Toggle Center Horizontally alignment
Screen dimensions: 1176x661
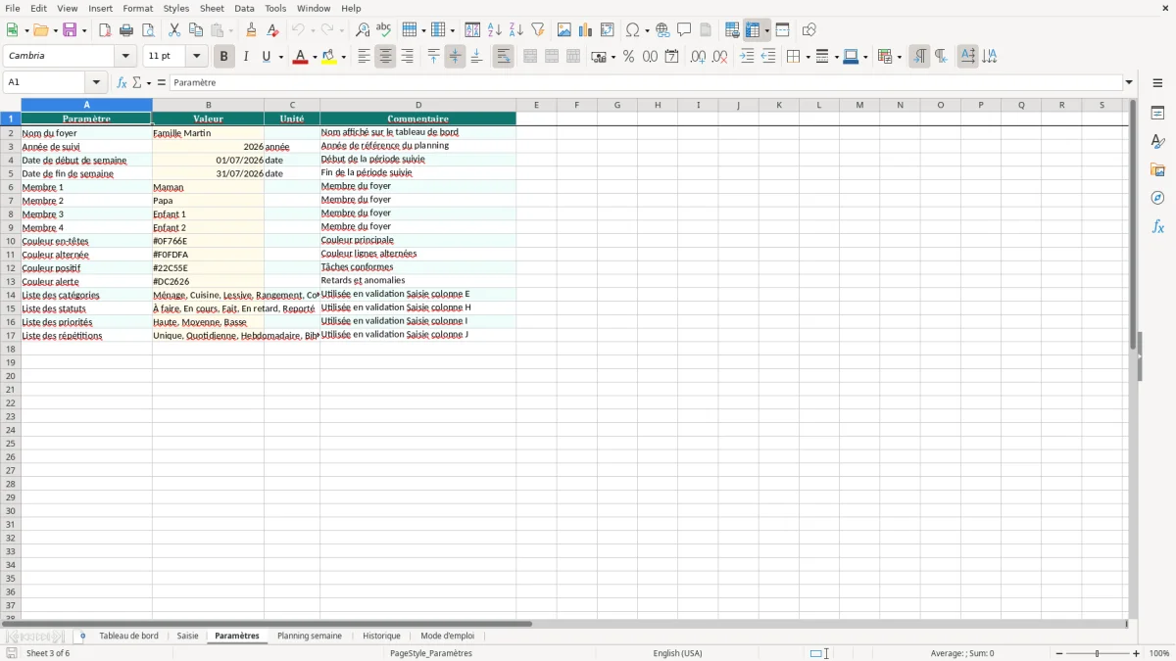[x=385, y=57]
